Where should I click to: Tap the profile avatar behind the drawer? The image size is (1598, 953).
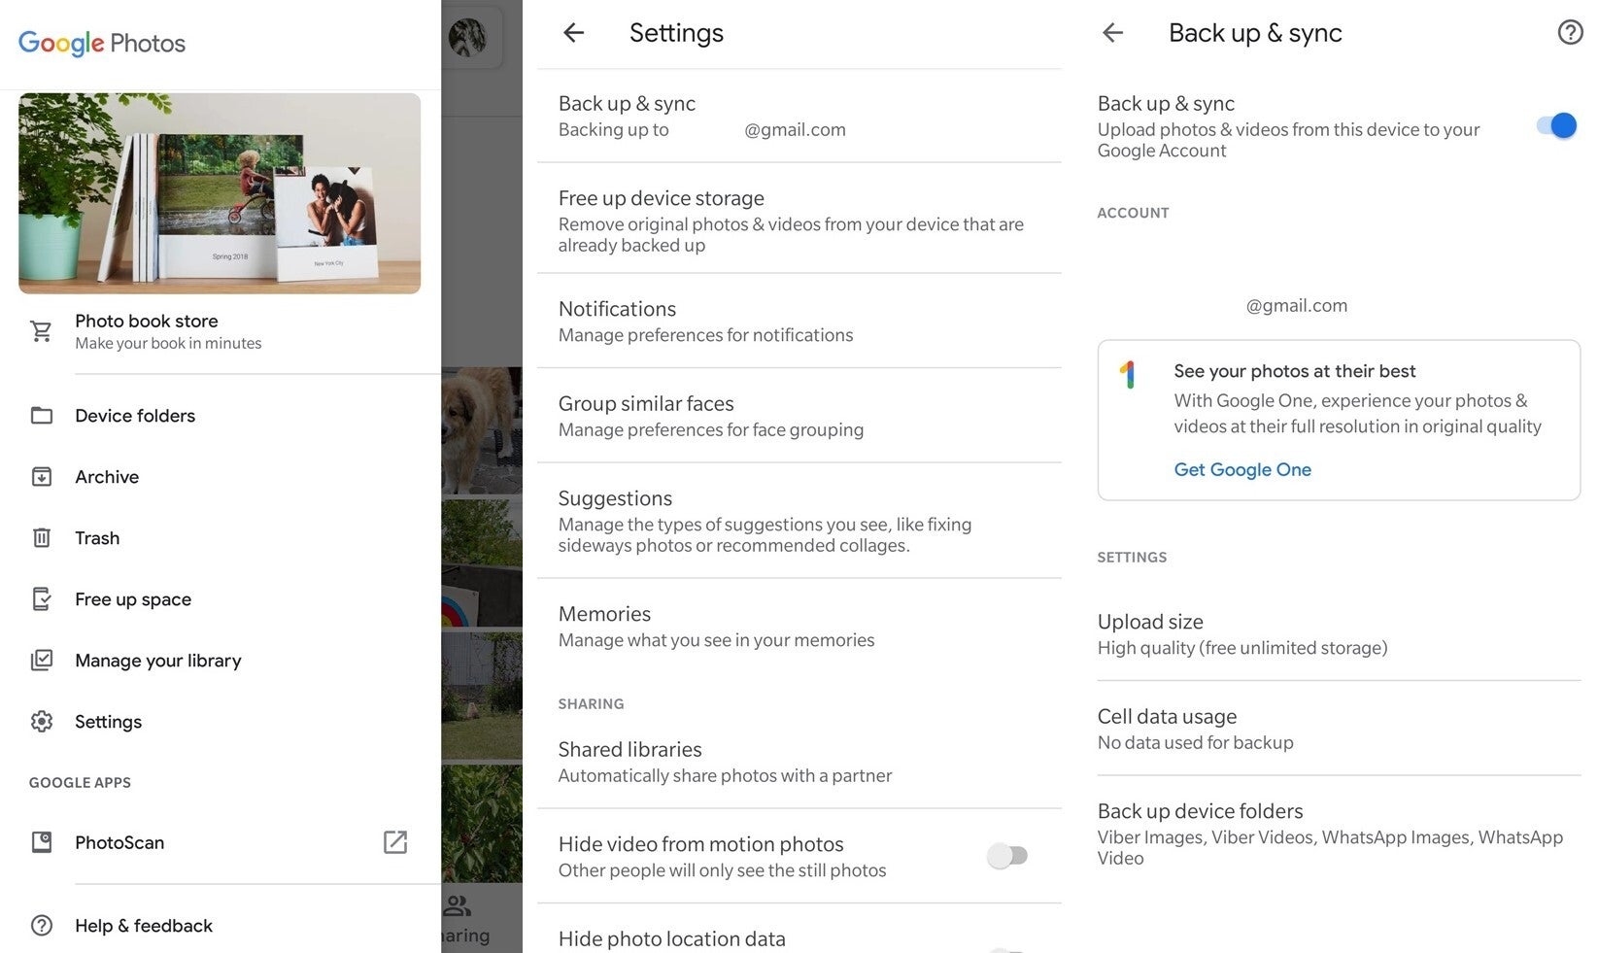click(467, 37)
